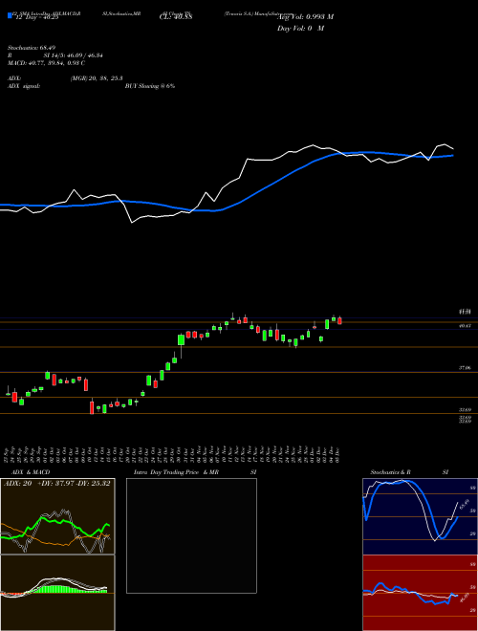This screenshot has height=631, width=478.
Task: Click the 'Day Vol: 0 M' text
Action: click(x=300, y=29)
